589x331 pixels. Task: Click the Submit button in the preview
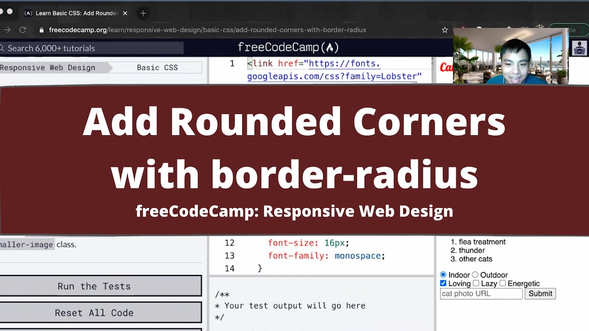(x=540, y=294)
